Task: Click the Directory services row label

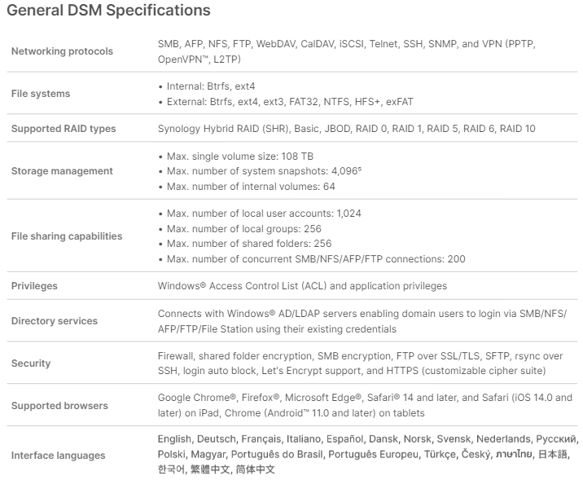Action: pos(55,321)
